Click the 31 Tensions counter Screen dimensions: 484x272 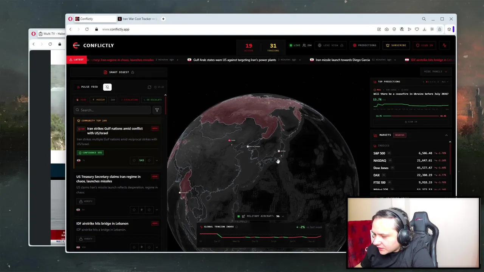coord(273,47)
